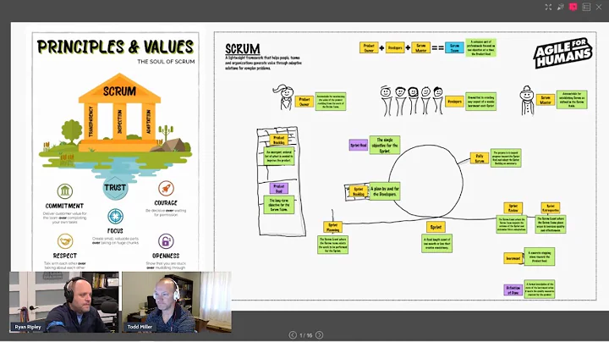Click the Trust circle badge

click(x=115, y=188)
